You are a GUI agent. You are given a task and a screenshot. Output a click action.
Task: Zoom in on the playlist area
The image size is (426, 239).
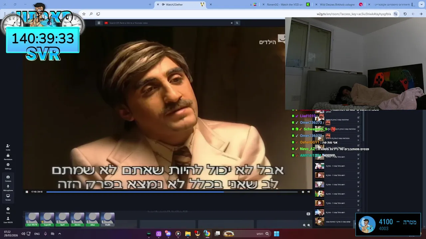[x=304, y=225]
